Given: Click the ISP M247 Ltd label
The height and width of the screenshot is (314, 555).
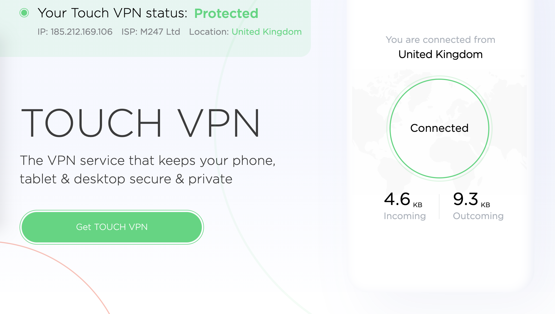Looking at the screenshot, I should click(151, 32).
